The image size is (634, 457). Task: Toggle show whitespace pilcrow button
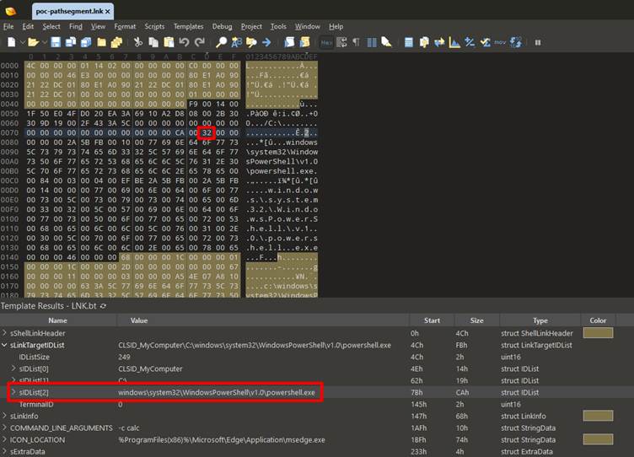point(355,42)
